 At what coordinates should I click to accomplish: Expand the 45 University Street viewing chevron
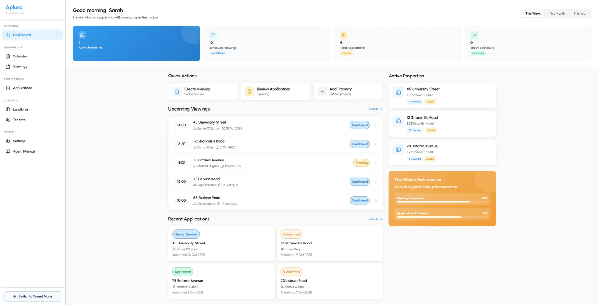click(376, 125)
